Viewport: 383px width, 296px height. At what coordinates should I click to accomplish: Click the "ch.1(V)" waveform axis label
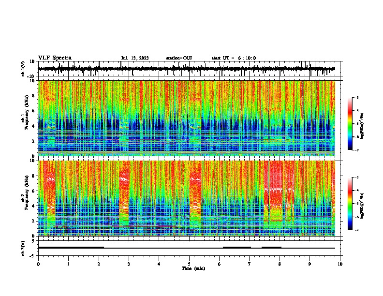click(x=23, y=69)
